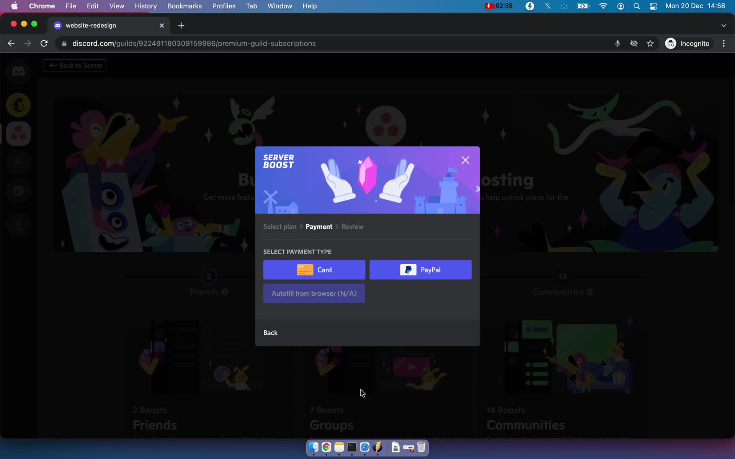Open Chrome three-dot menu

click(x=724, y=44)
